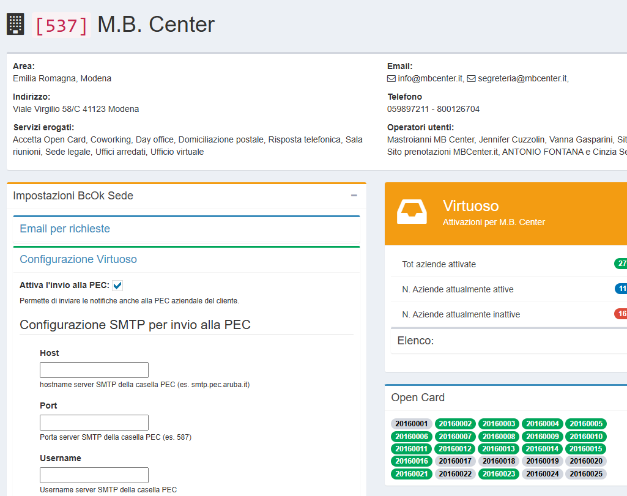
Task: Click the Virtuoso inbox tray icon
Action: click(412, 212)
